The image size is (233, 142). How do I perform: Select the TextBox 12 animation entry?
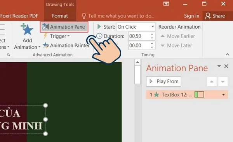point(187,94)
